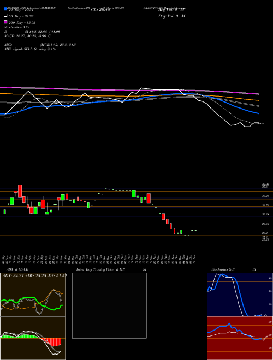Click the red RSI chart panel
The height and width of the screenshot is (360, 273).
(240, 338)
